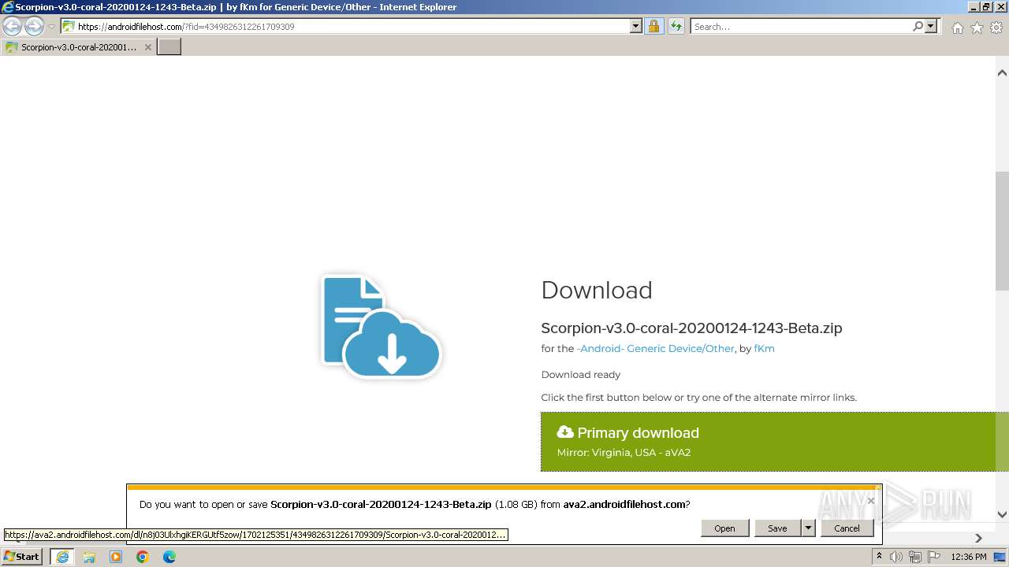This screenshot has height=567, width=1009.
Task: Click the security lock icon
Action: [653, 26]
